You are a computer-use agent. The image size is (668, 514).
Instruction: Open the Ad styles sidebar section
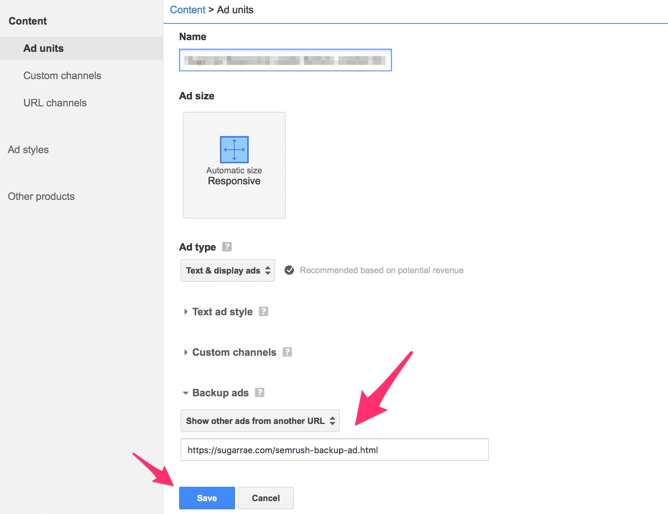28,150
